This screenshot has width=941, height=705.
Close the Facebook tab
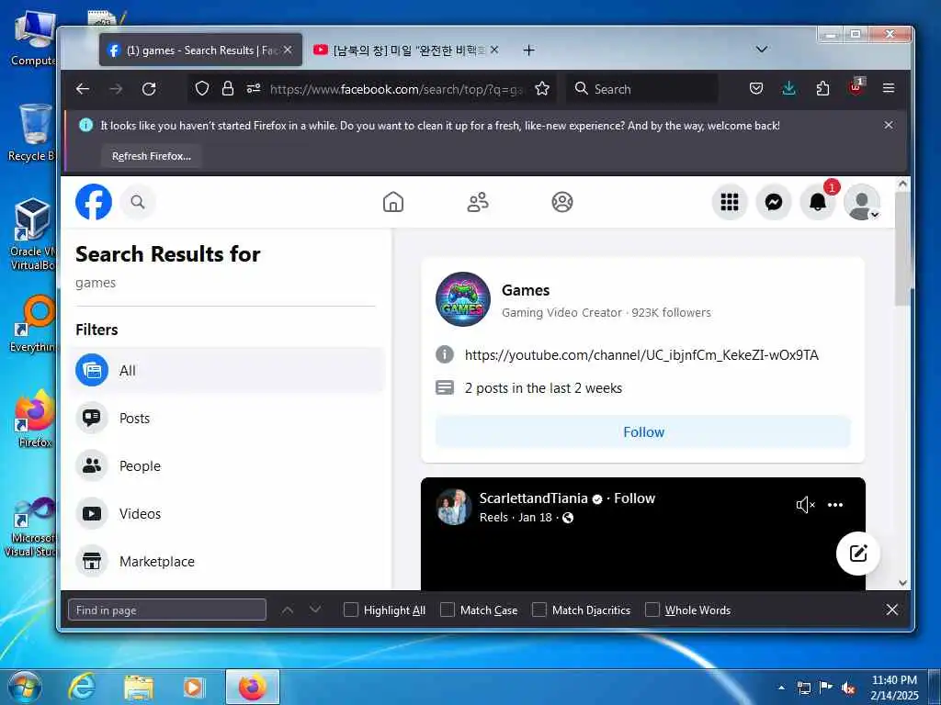point(288,50)
